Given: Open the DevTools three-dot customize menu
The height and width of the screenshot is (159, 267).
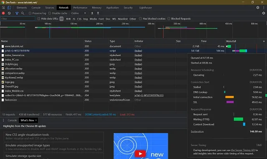Looking at the screenshot, I should [x=264, y=8].
